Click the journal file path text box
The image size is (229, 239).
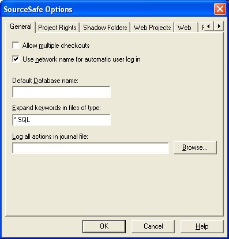91,148
